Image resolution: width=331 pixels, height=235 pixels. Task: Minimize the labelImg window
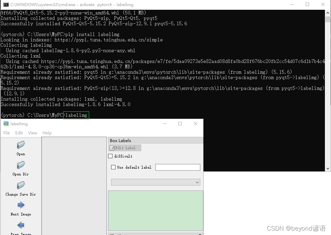coord(165,124)
